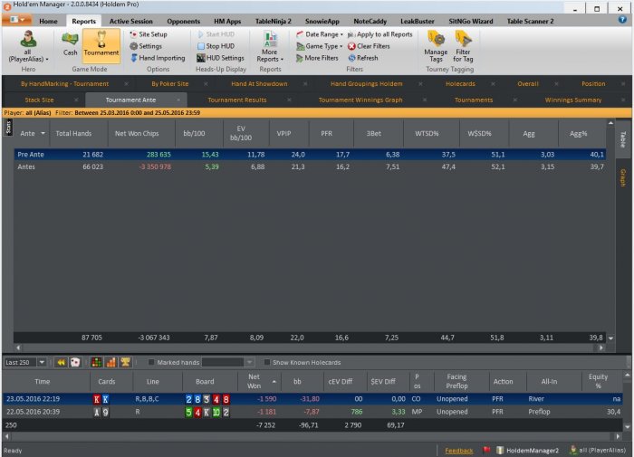The image size is (634, 457).
Task: Switch to Cash game mode
Action: pyautogui.click(x=70, y=45)
